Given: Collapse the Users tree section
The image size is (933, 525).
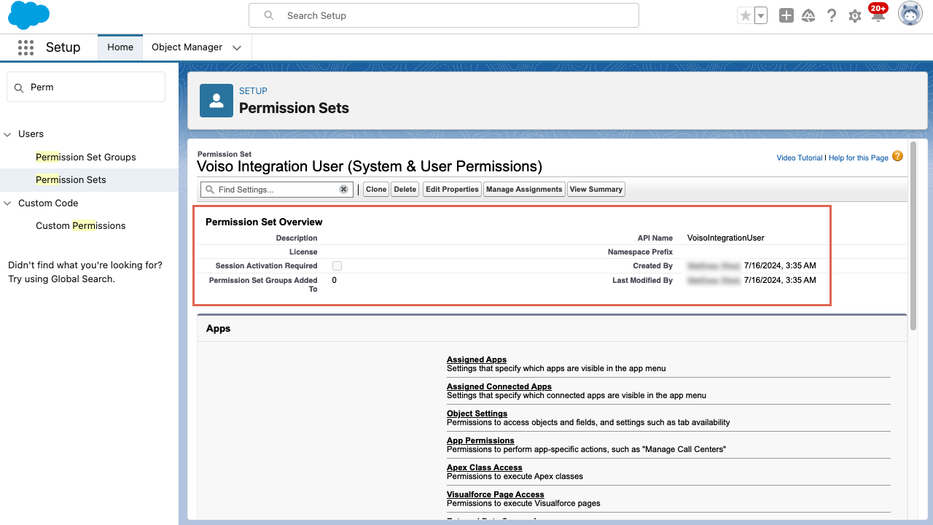Looking at the screenshot, I should (x=8, y=134).
